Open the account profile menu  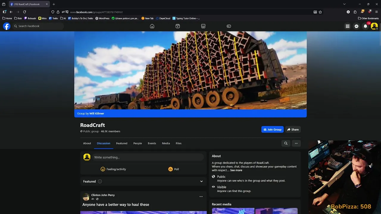point(374,26)
